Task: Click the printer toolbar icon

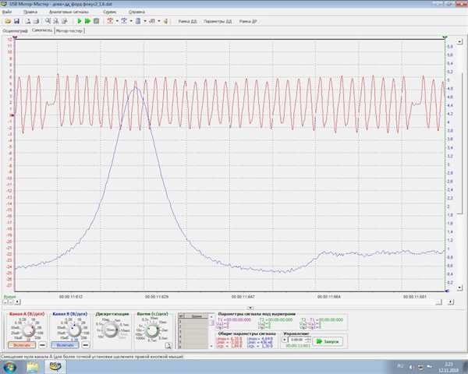Action: pyautogui.click(x=36, y=21)
